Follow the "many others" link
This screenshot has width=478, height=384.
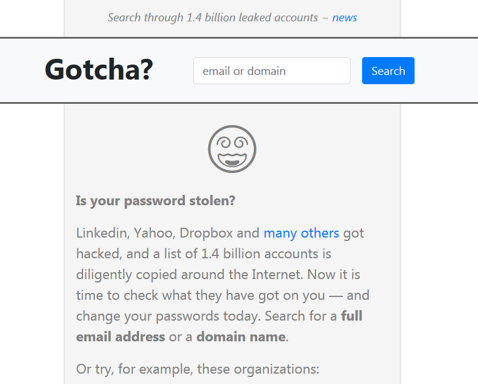point(301,234)
